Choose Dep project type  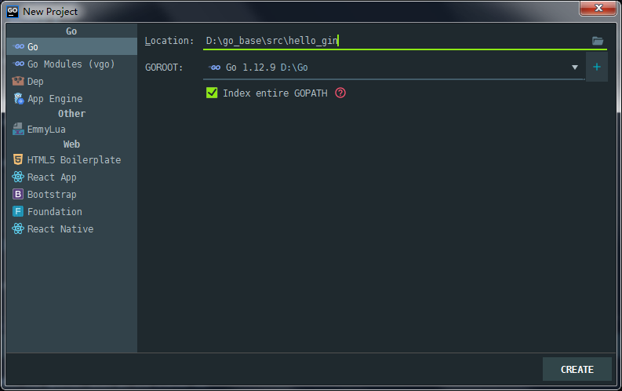click(x=71, y=82)
